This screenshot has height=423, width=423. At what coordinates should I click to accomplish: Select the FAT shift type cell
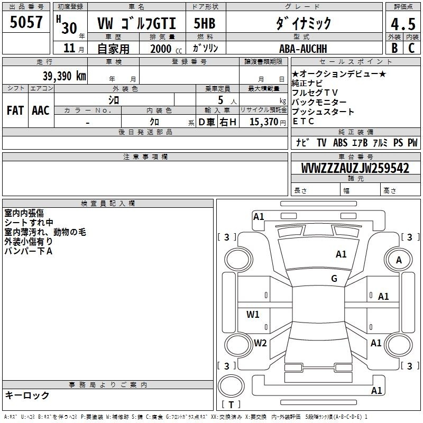click(15, 110)
